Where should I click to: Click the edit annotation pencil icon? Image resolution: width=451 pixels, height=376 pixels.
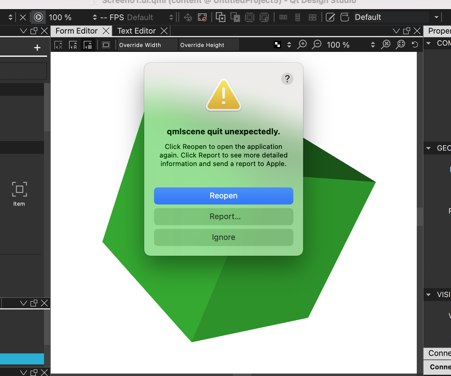pyautogui.click(x=330, y=17)
